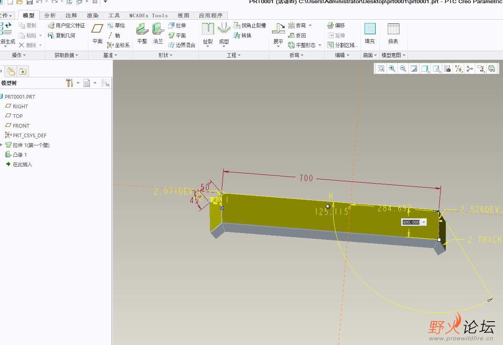Select the 在此插入 insert marker
The width and height of the screenshot is (503, 345).
(19, 164)
